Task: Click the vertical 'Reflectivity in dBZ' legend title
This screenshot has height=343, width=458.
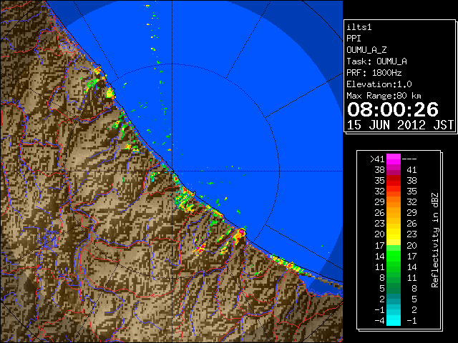Action: coord(435,240)
